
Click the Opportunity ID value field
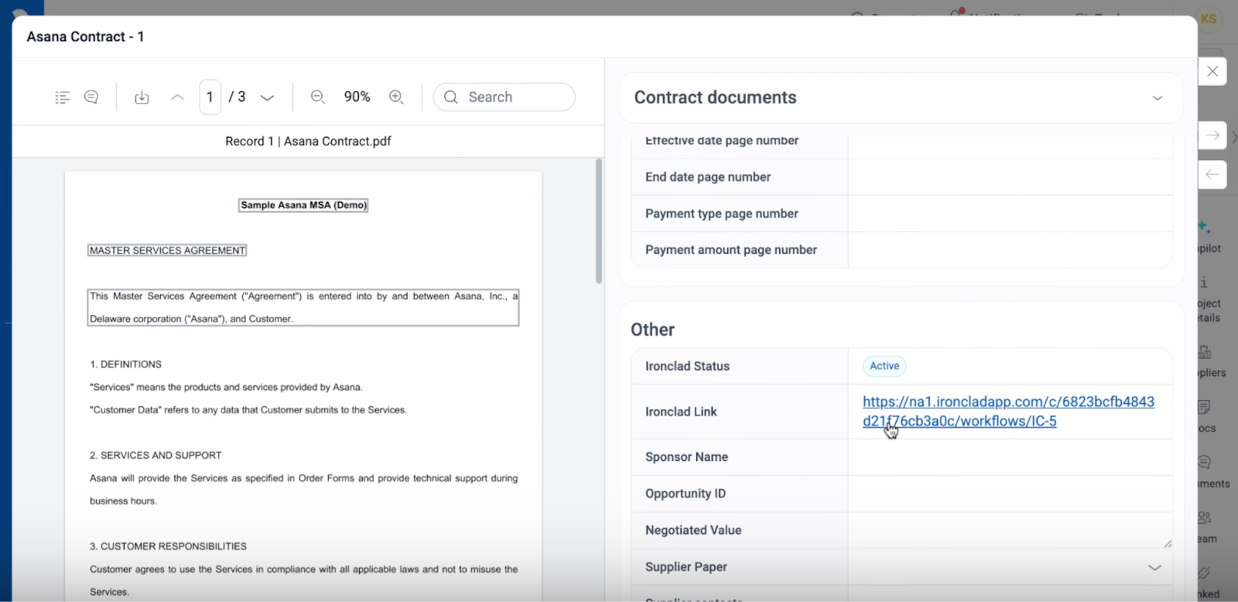(x=1009, y=494)
